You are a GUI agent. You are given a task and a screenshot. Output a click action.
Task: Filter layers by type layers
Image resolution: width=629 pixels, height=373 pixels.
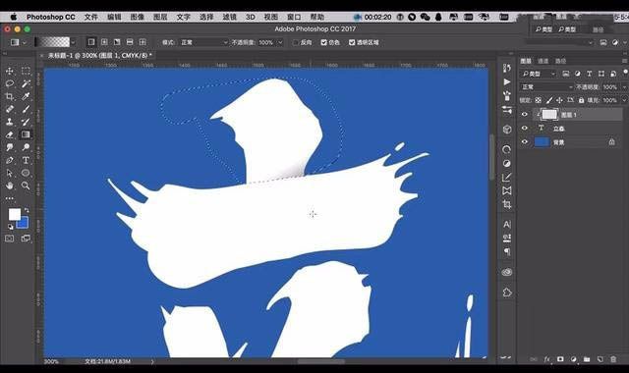click(589, 74)
